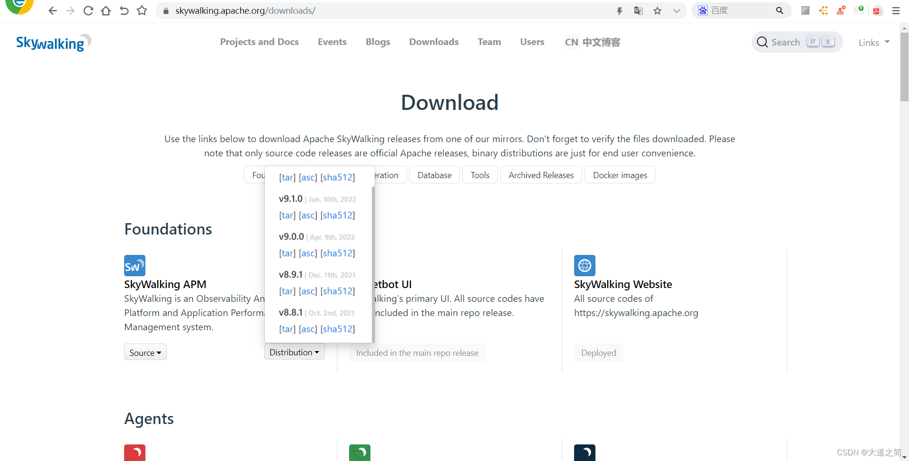Image resolution: width=909 pixels, height=461 pixels.
Task: Click the SkyWalking logo
Action: 54,42
